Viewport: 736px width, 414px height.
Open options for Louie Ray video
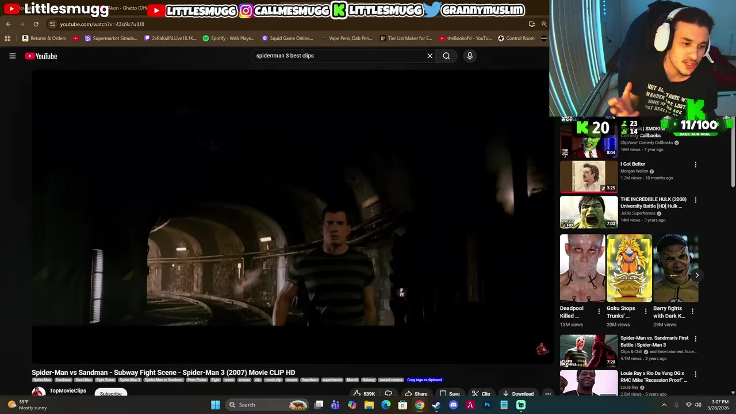coord(695,374)
